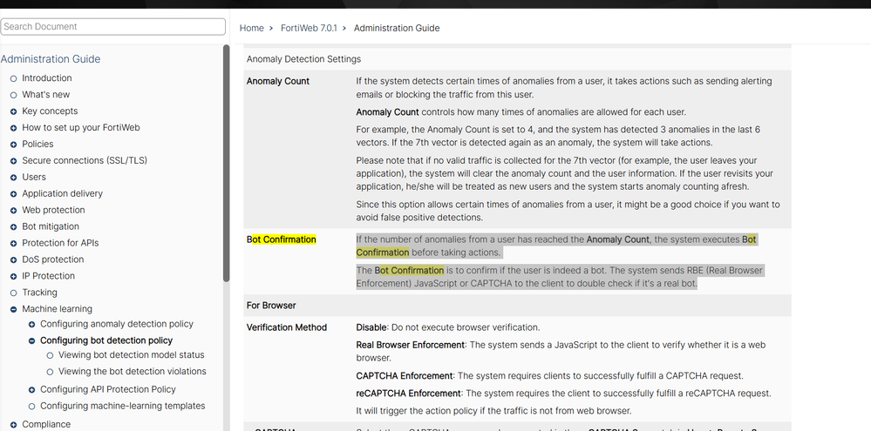Expand Web protection plus icon
The height and width of the screenshot is (431, 871).
[x=13, y=210]
